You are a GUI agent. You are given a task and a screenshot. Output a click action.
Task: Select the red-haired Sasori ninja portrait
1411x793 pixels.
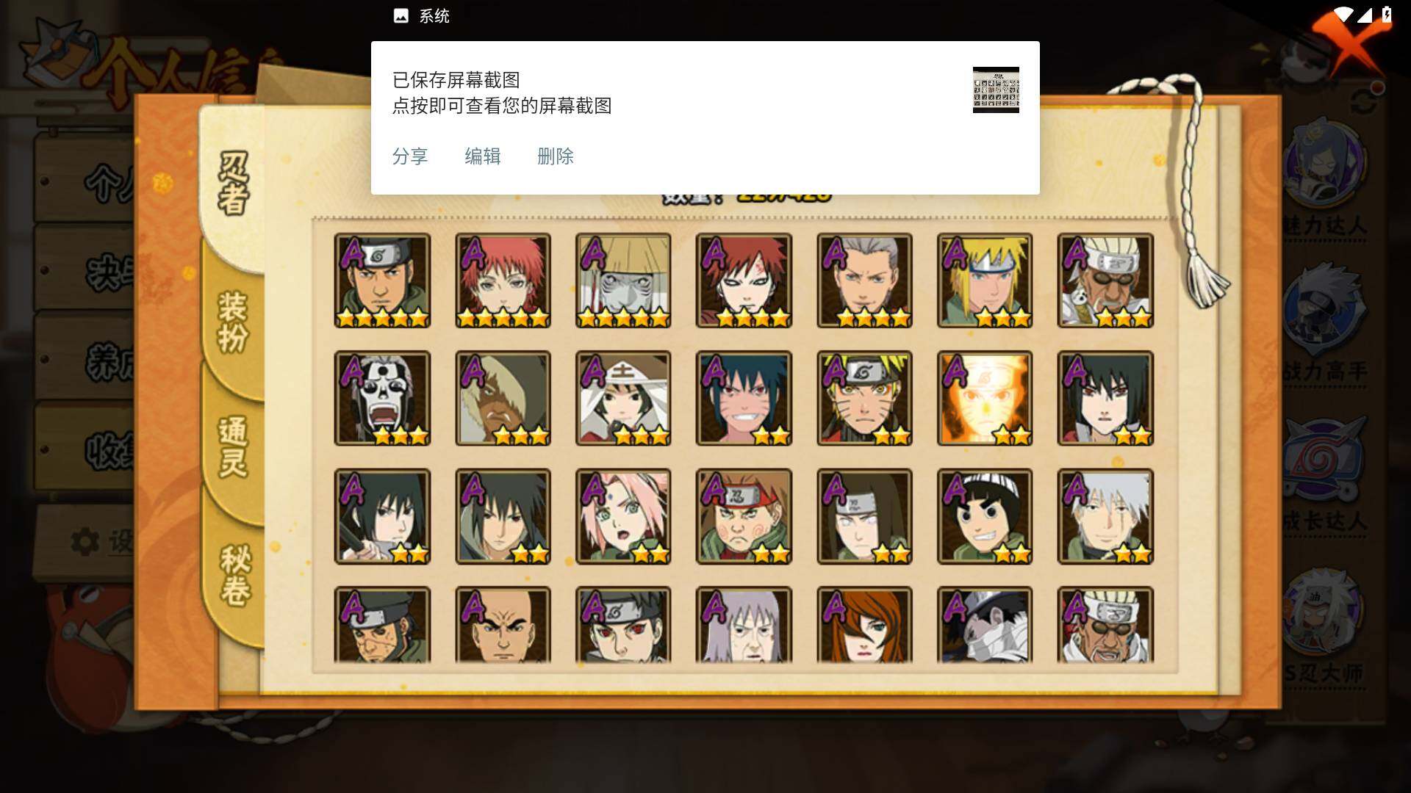503,280
